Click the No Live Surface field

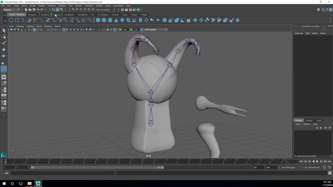[104, 10]
